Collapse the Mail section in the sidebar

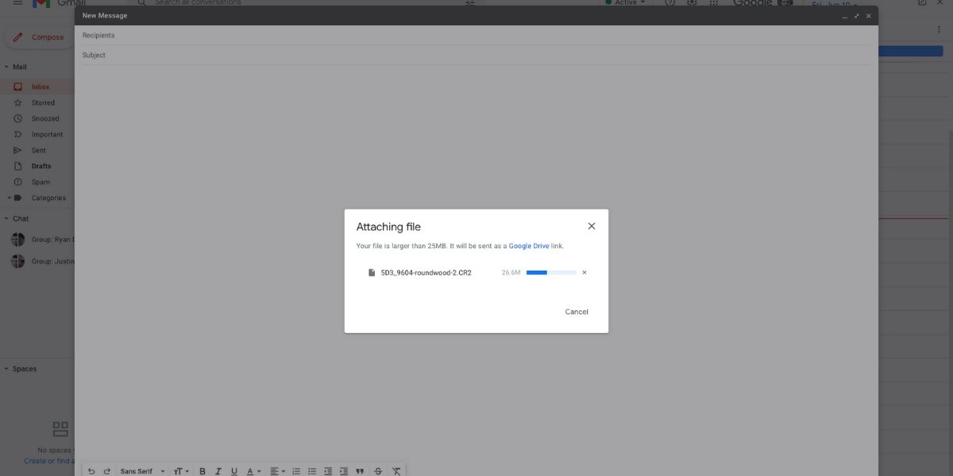[x=6, y=67]
